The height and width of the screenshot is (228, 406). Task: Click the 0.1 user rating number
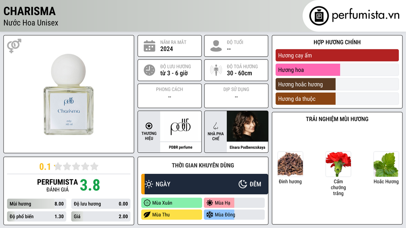coord(45,167)
